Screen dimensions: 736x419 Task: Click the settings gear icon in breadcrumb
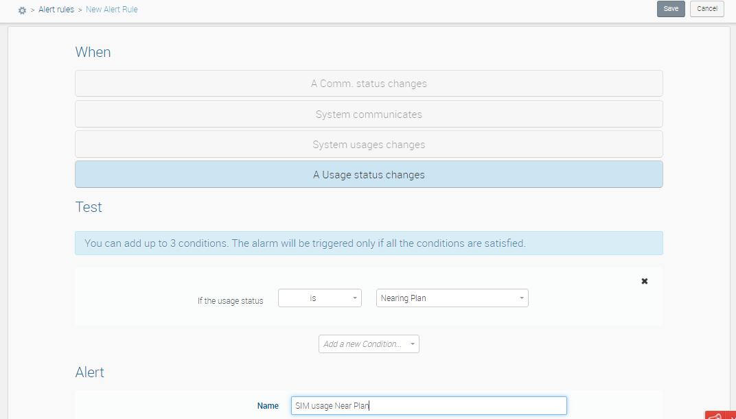click(x=22, y=10)
